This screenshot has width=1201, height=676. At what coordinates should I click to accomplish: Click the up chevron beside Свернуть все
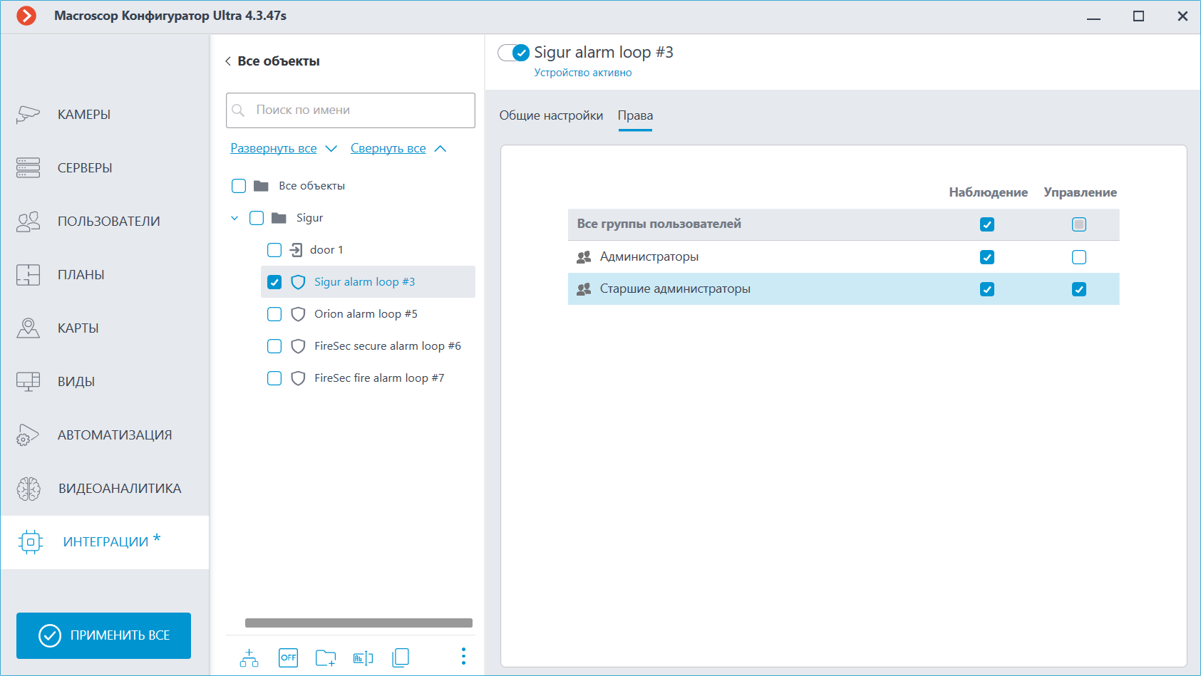pos(440,148)
